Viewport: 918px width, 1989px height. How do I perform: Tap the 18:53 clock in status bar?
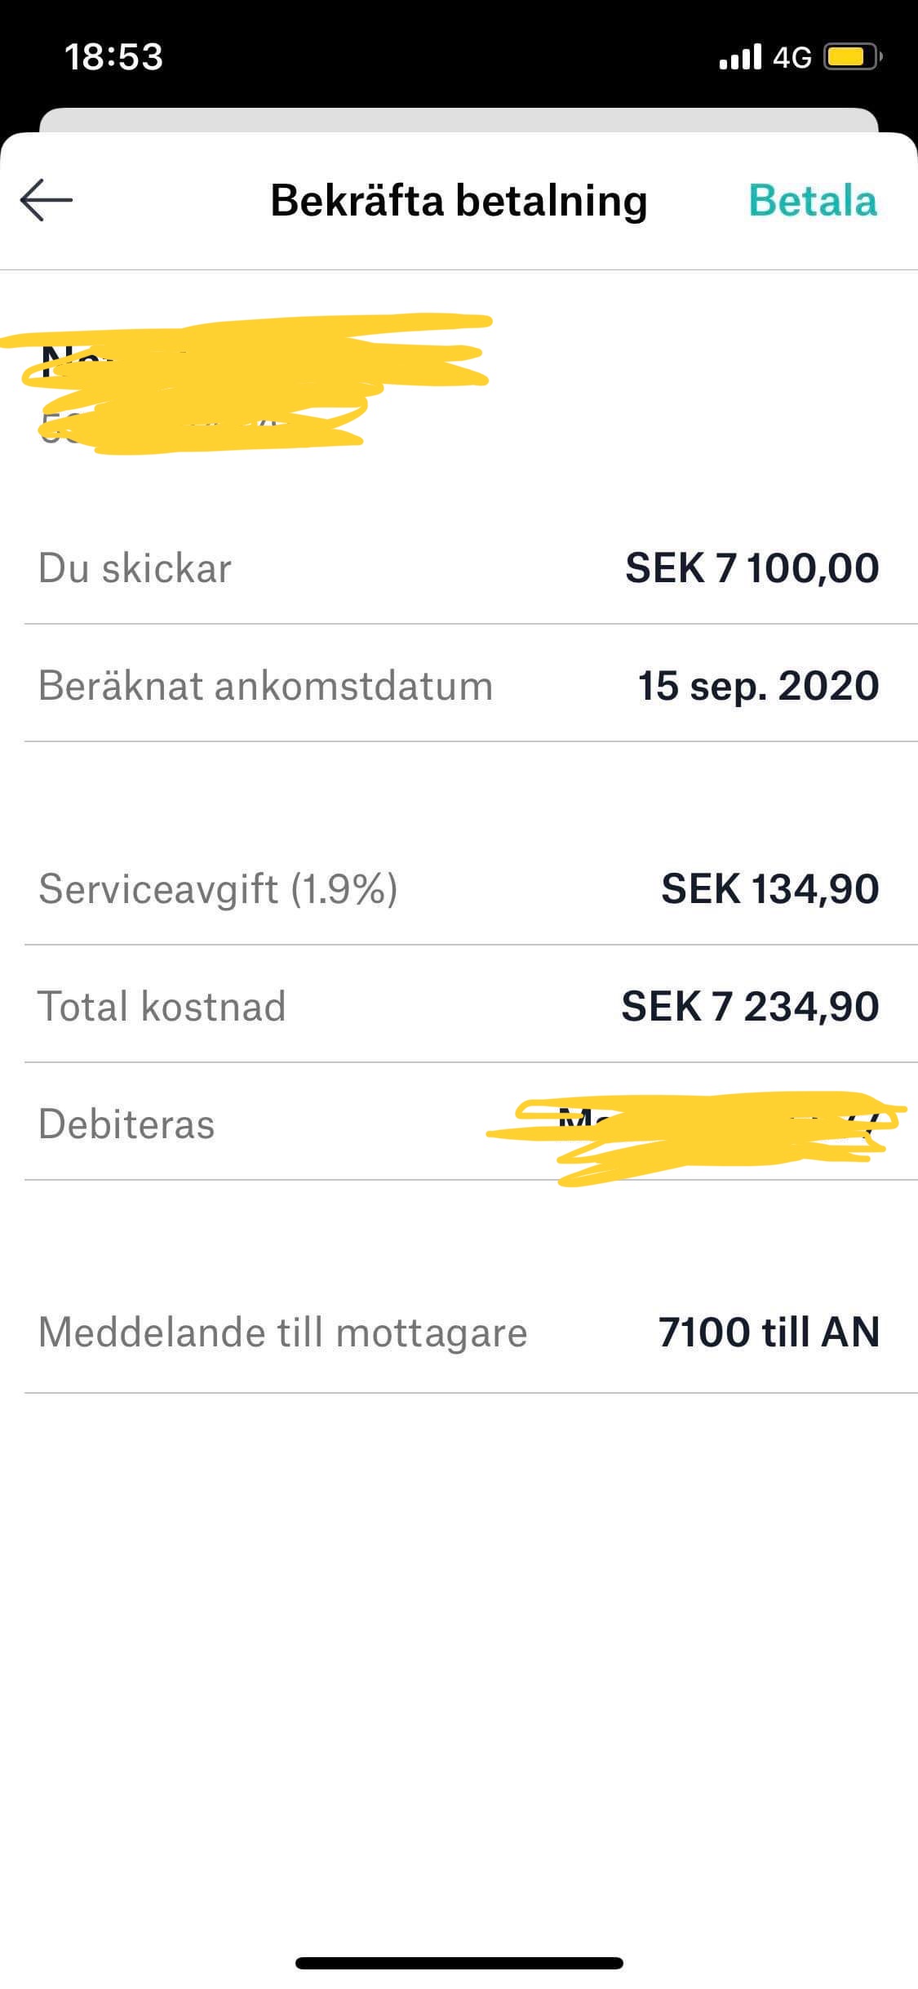click(113, 57)
